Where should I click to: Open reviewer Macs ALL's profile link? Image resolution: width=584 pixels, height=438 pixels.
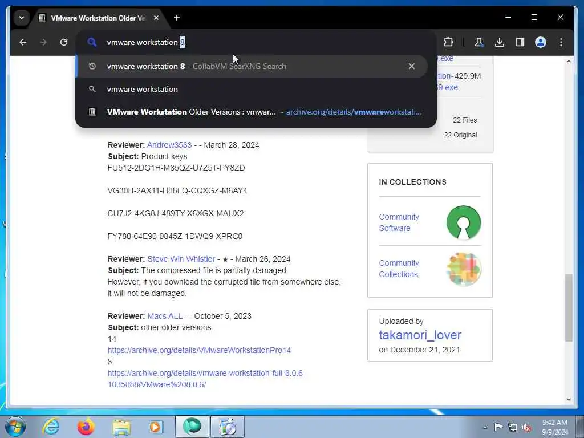coord(165,316)
